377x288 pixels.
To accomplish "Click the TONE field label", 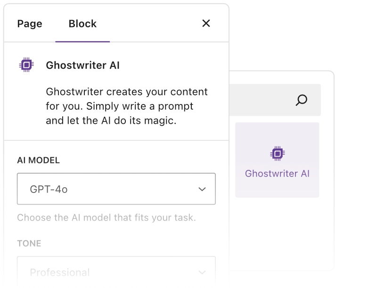I will 29,243.
